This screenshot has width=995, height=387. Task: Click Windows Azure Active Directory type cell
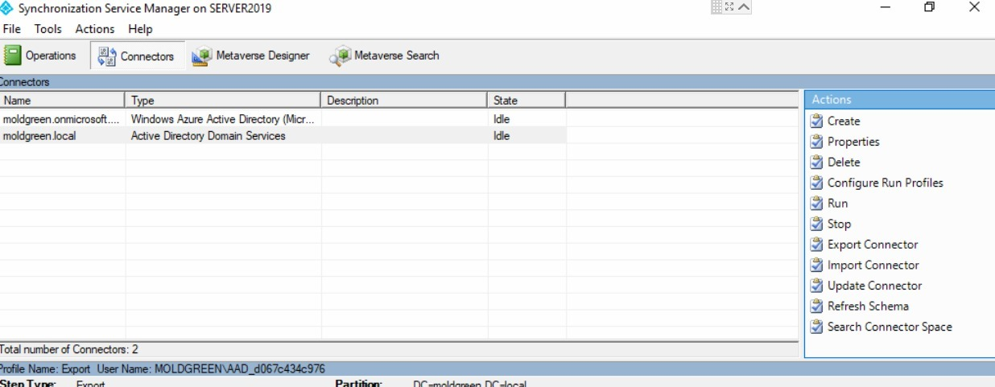(x=223, y=119)
